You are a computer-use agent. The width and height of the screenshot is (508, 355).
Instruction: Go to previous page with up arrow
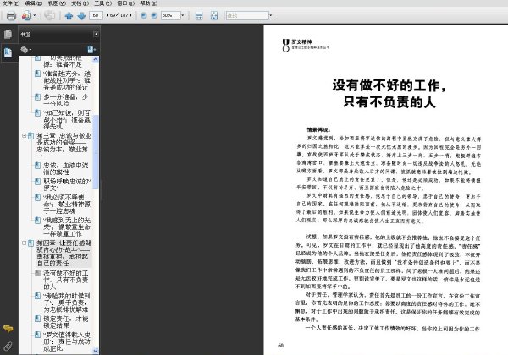[x=69, y=15]
